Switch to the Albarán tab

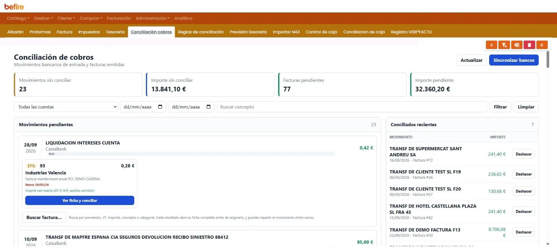(x=15, y=32)
